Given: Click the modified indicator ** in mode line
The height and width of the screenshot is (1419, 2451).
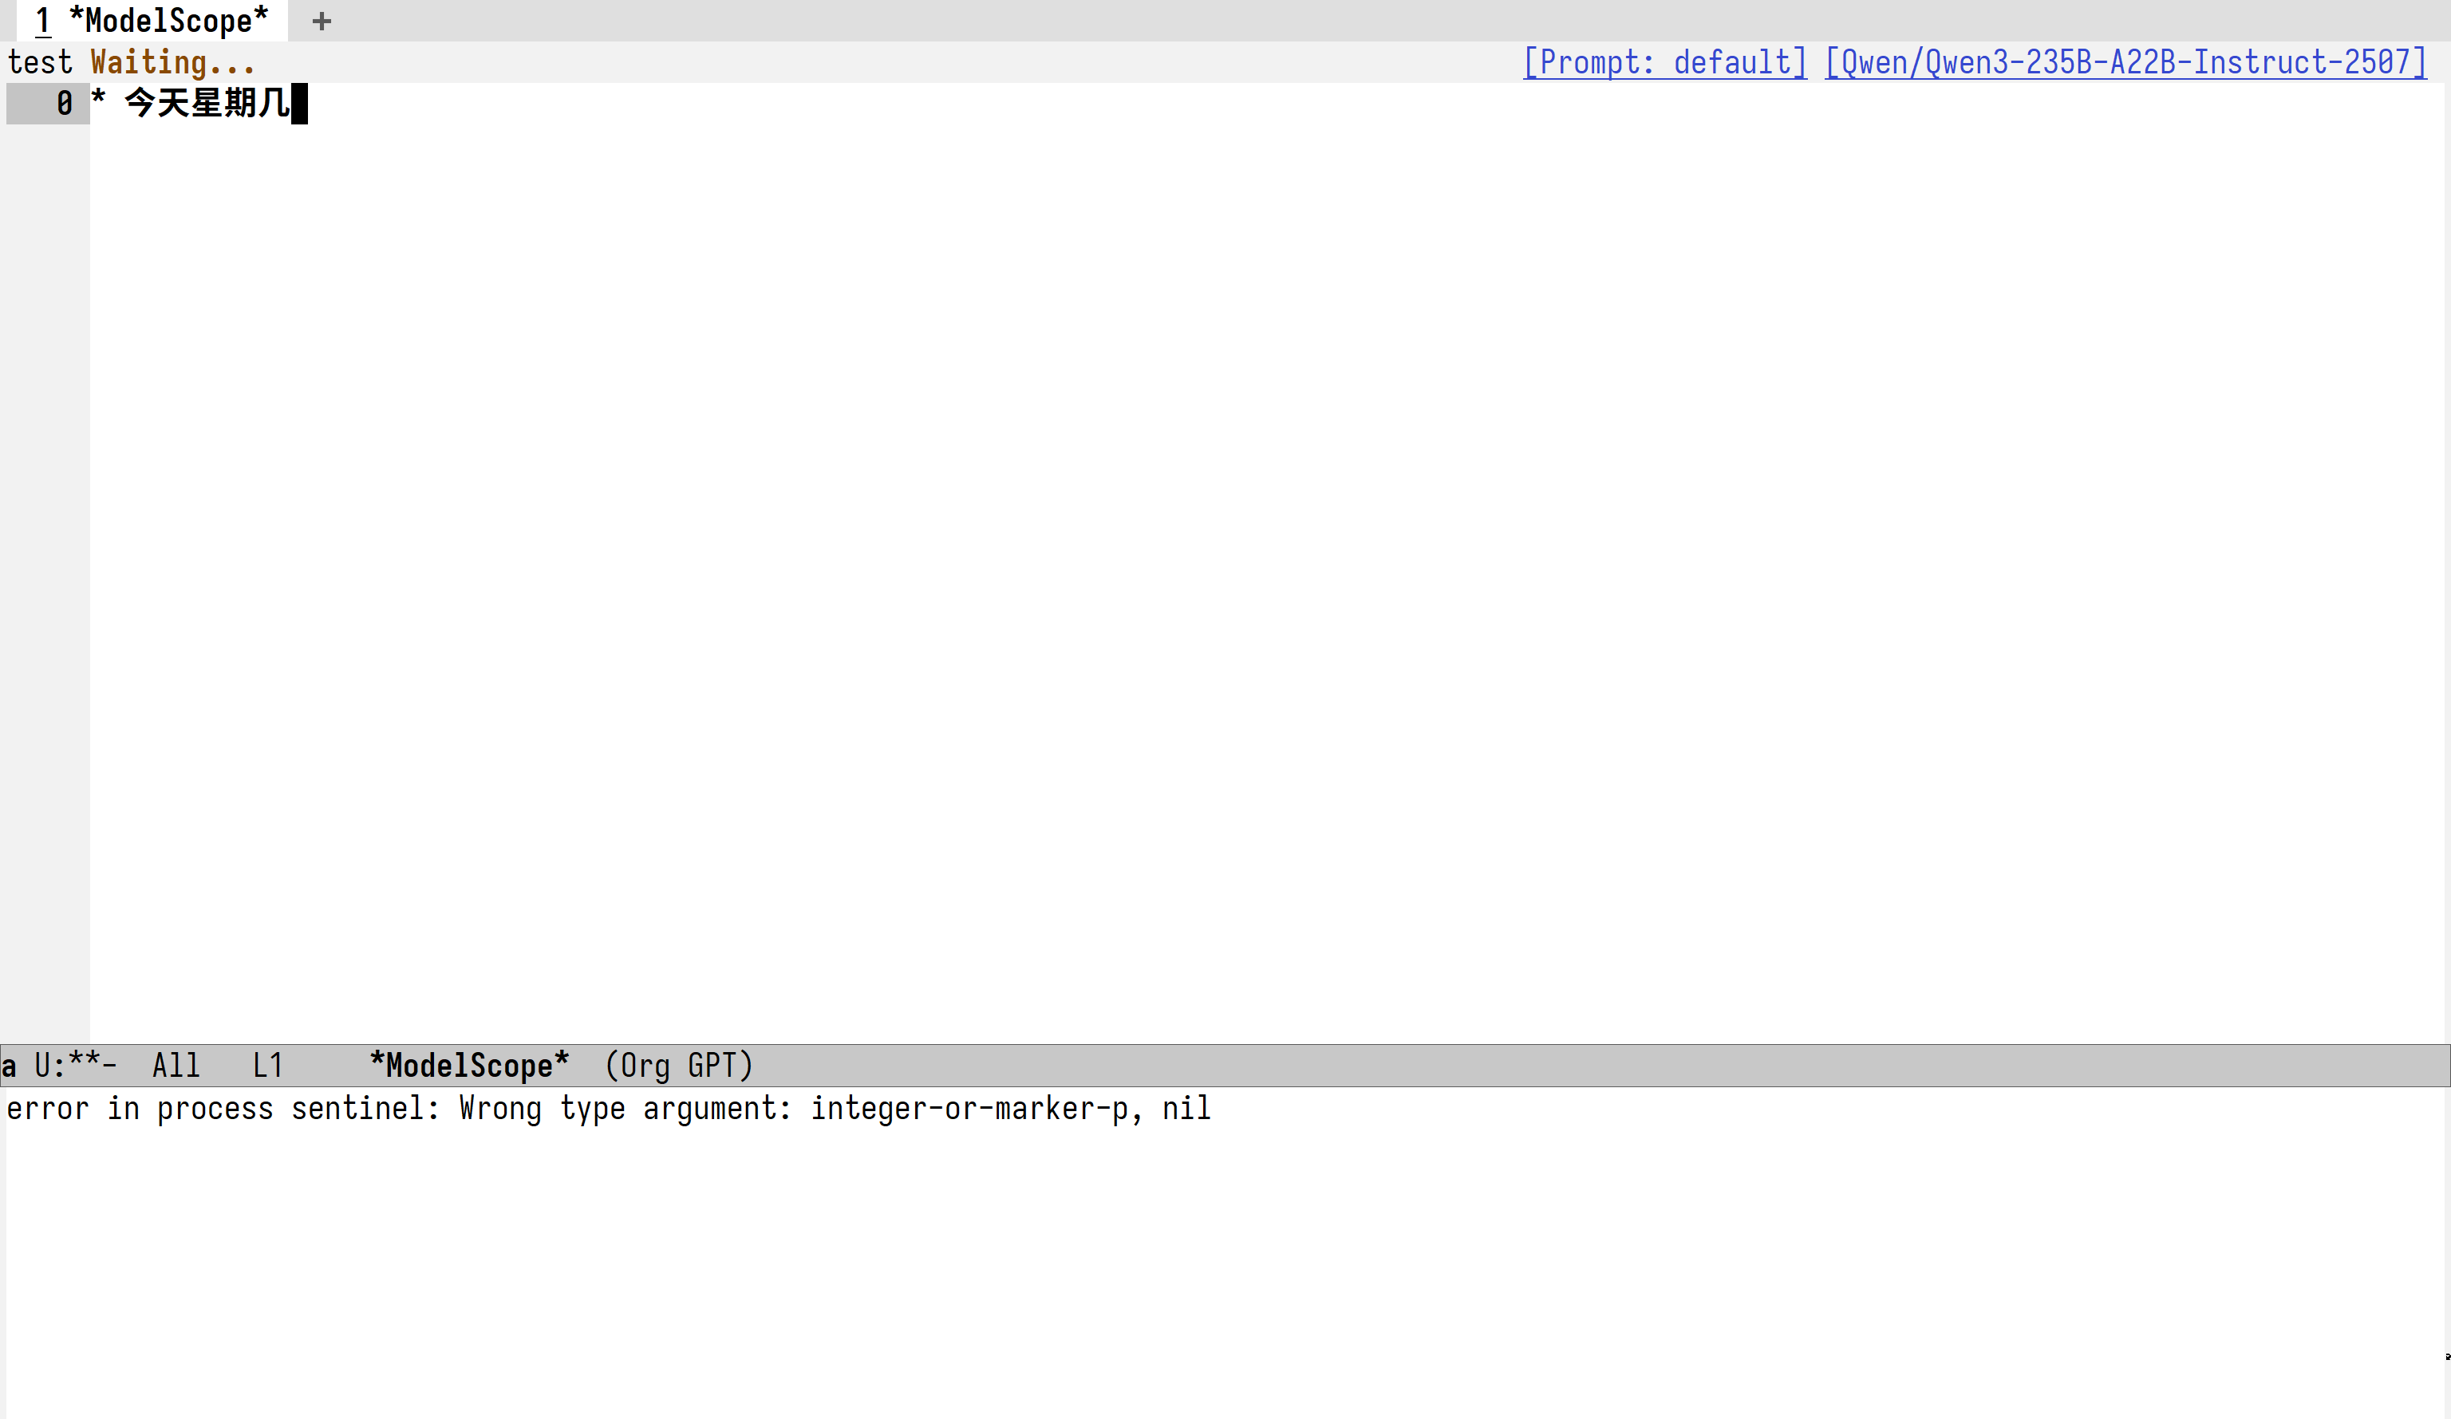Looking at the screenshot, I should point(84,1065).
